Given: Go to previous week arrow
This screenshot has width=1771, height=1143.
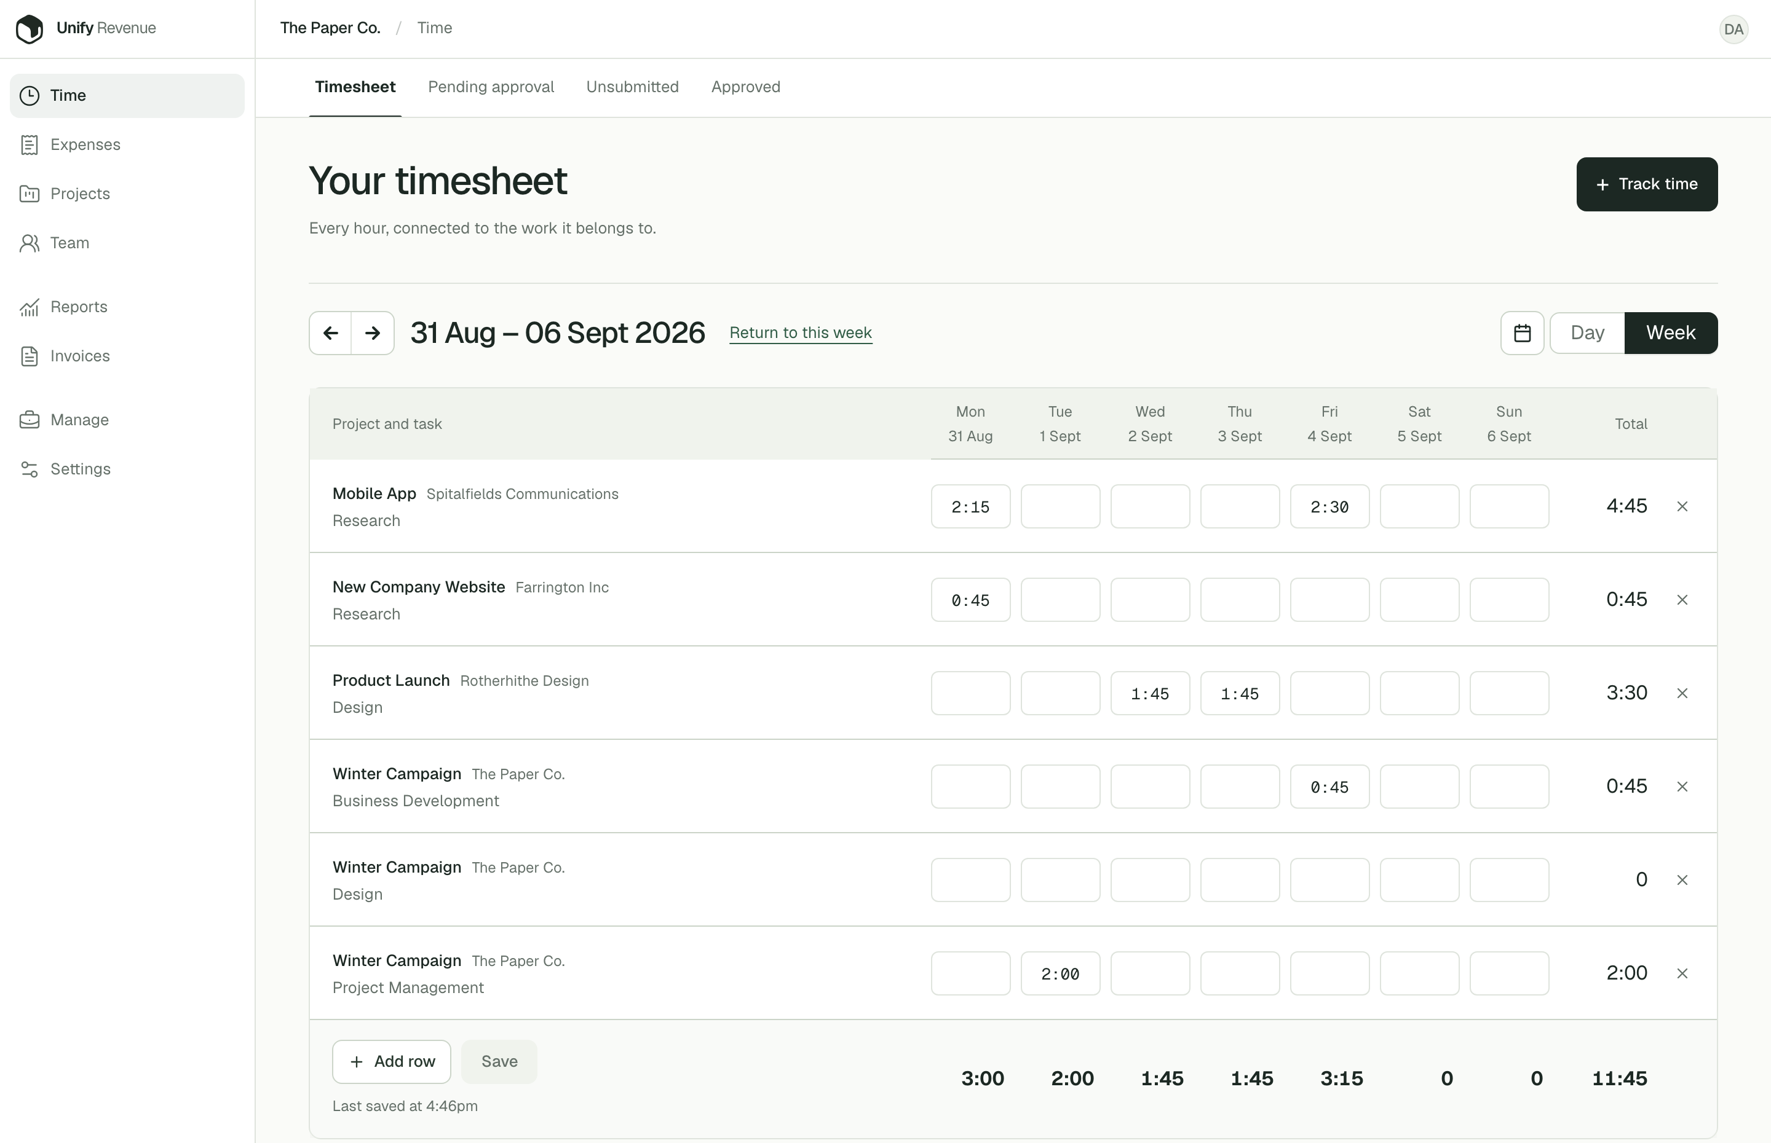Looking at the screenshot, I should (330, 333).
